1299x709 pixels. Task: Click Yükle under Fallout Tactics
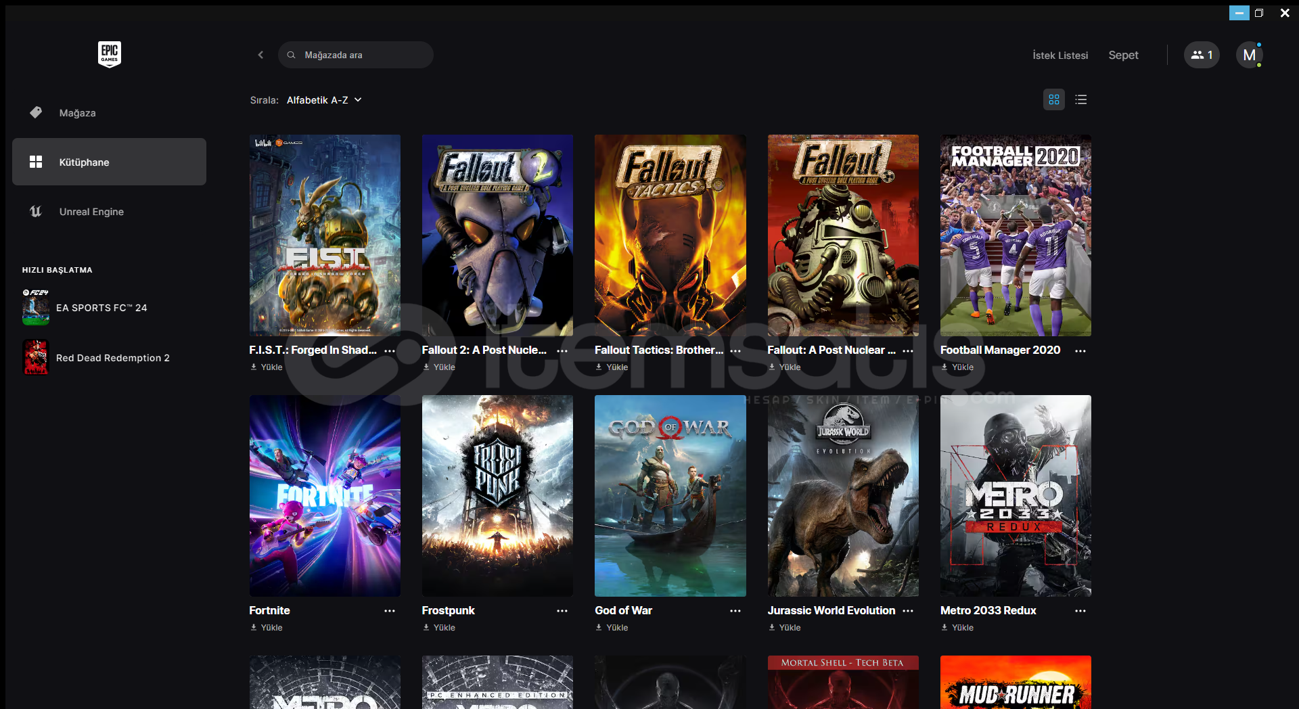point(612,367)
